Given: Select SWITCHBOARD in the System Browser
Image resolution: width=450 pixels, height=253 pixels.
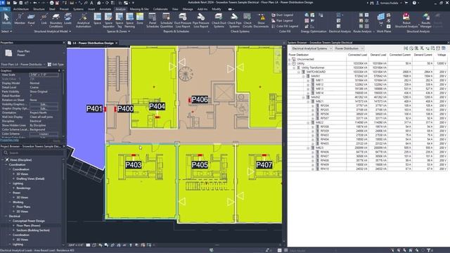Looking at the screenshot, I should (316, 72).
